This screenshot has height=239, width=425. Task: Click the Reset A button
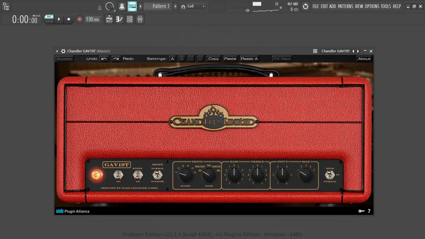249,59
